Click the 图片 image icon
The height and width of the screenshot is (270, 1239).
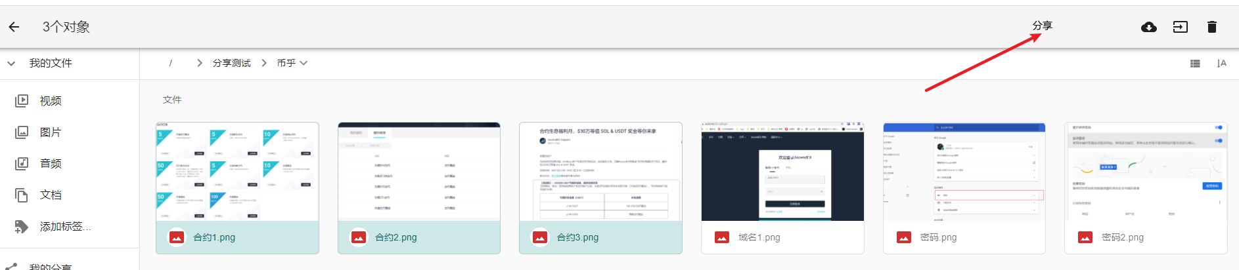[x=22, y=132]
